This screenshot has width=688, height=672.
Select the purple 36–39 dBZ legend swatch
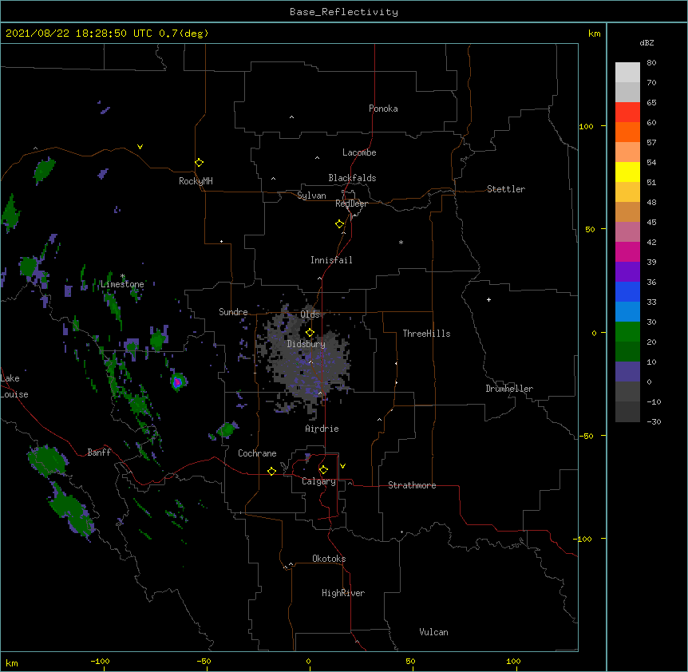(627, 272)
